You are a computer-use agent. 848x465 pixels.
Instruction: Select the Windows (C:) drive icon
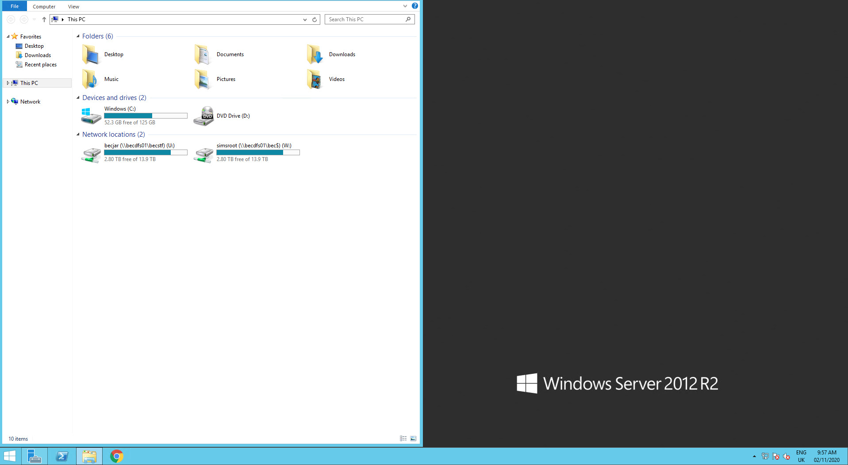point(91,116)
